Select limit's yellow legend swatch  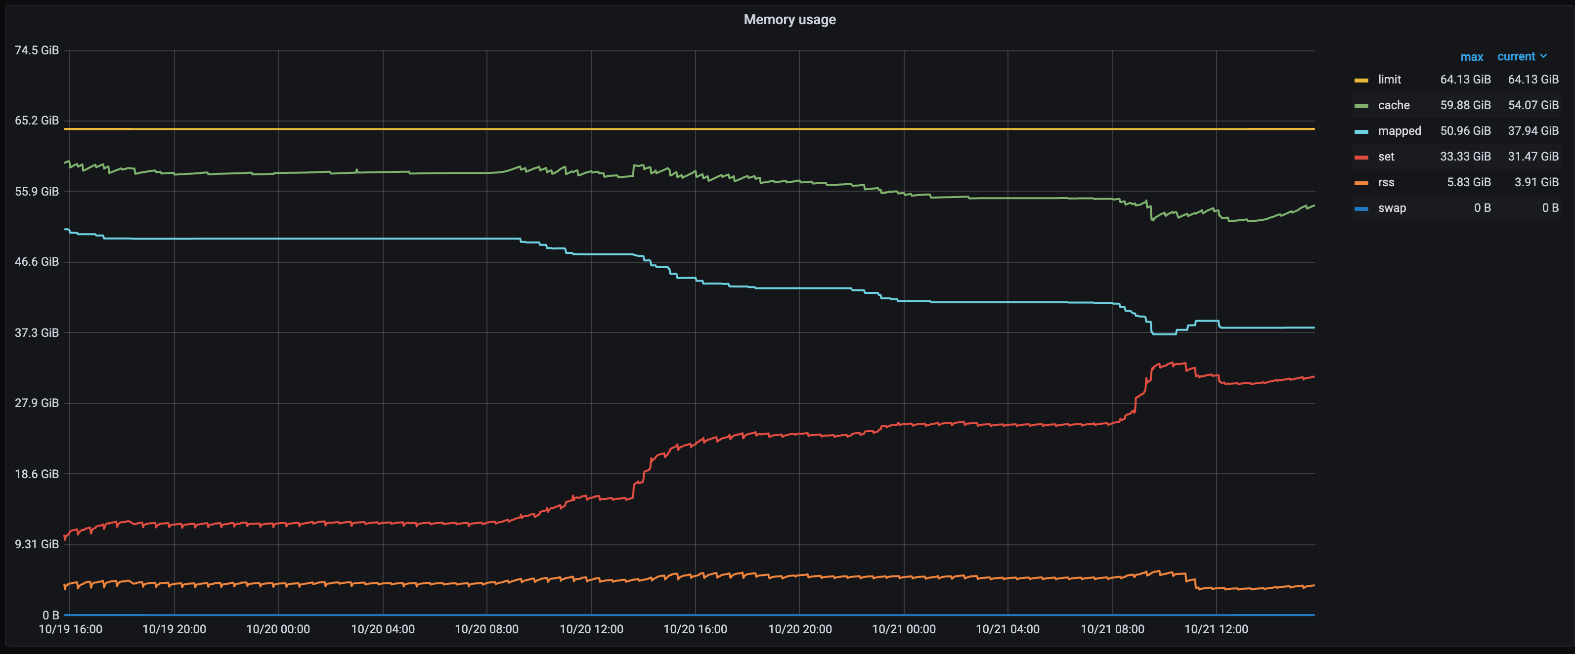coord(1361,80)
